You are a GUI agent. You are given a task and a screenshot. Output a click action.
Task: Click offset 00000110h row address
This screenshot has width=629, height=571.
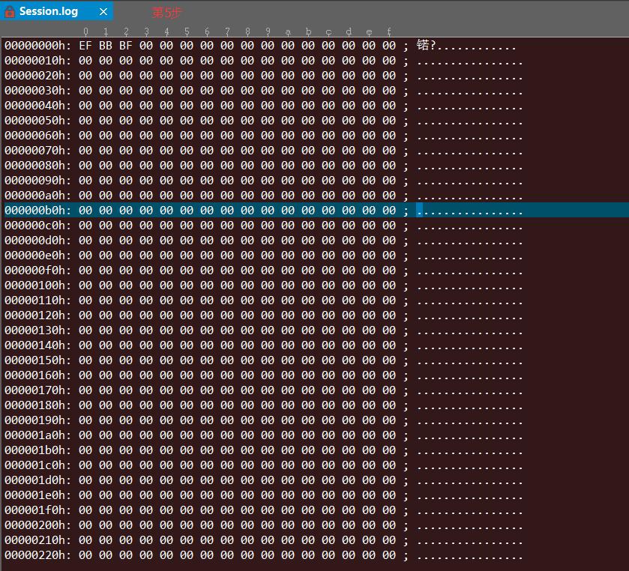coord(37,300)
